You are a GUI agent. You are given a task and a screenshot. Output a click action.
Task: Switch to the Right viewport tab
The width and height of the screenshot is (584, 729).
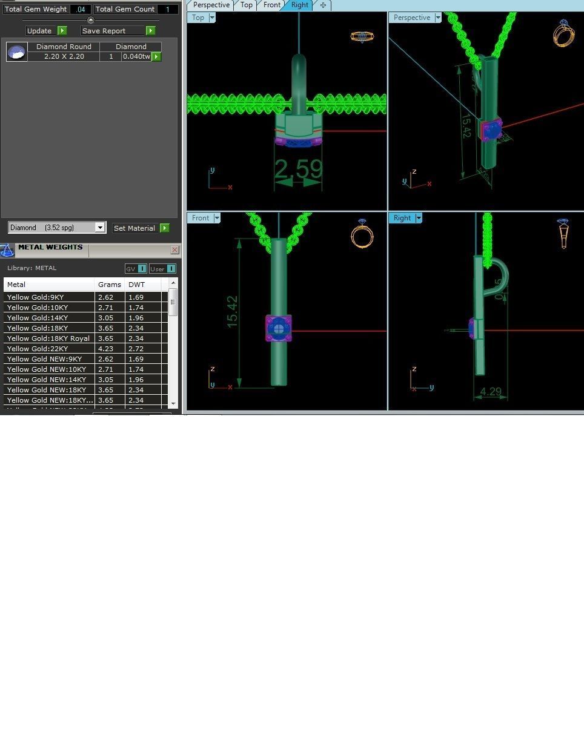[300, 5]
